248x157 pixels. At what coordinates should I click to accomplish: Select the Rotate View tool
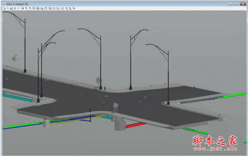point(42,8)
